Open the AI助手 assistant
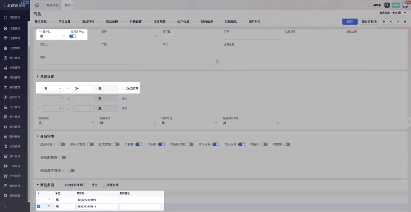The image size is (411, 212). click(375, 5)
